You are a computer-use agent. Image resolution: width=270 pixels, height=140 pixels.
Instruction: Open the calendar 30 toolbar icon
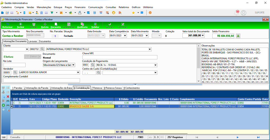coord(101,13)
